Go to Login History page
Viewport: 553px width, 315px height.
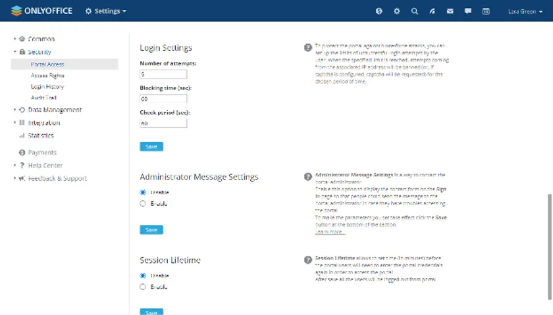point(47,86)
